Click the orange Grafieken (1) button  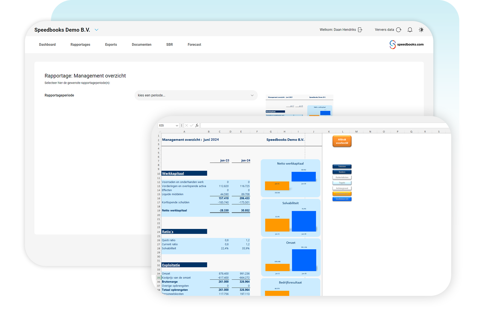point(342,194)
